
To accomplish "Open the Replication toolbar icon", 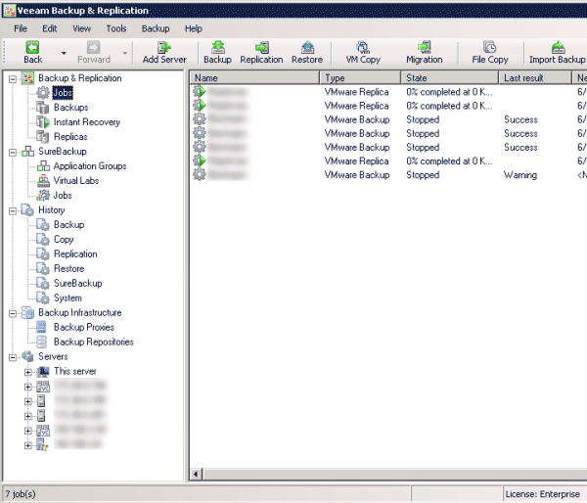I will [261, 48].
